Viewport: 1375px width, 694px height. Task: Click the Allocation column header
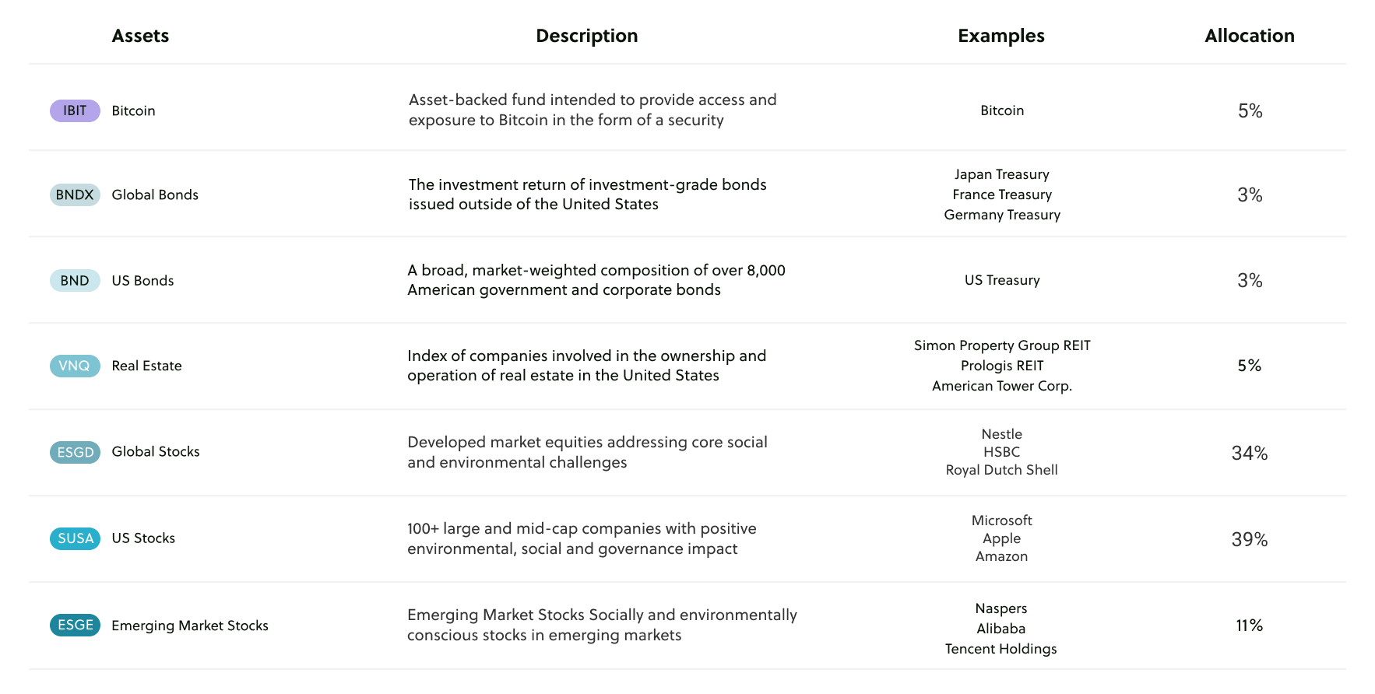coord(1249,36)
